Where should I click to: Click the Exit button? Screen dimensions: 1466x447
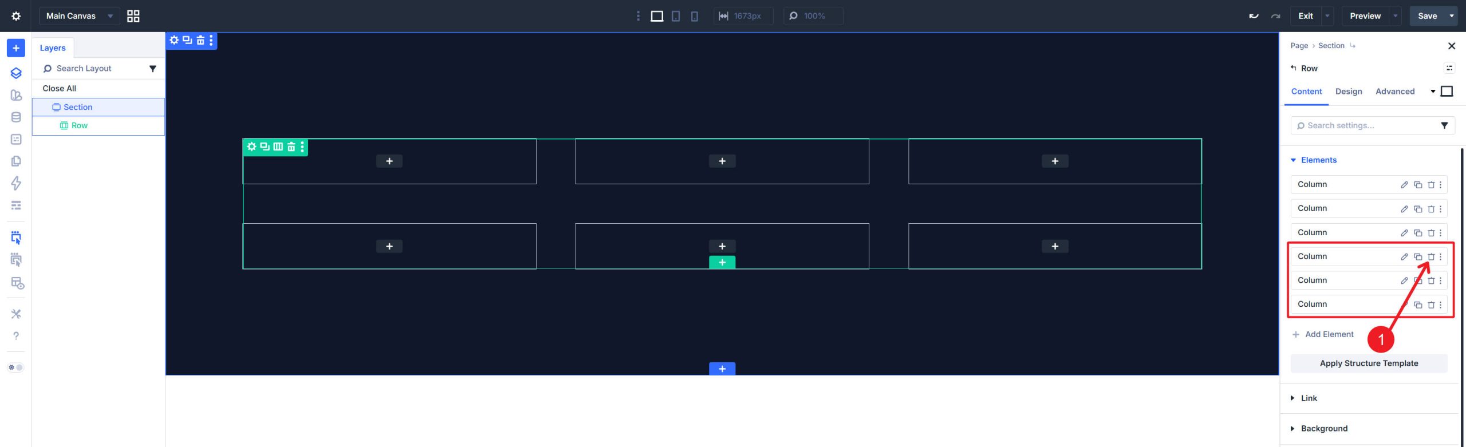[x=1306, y=16]
